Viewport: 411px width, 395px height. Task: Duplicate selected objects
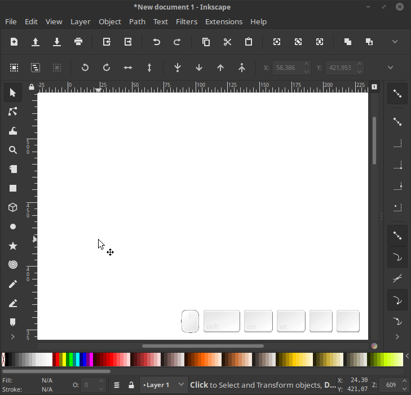click(x=348, y=42)
